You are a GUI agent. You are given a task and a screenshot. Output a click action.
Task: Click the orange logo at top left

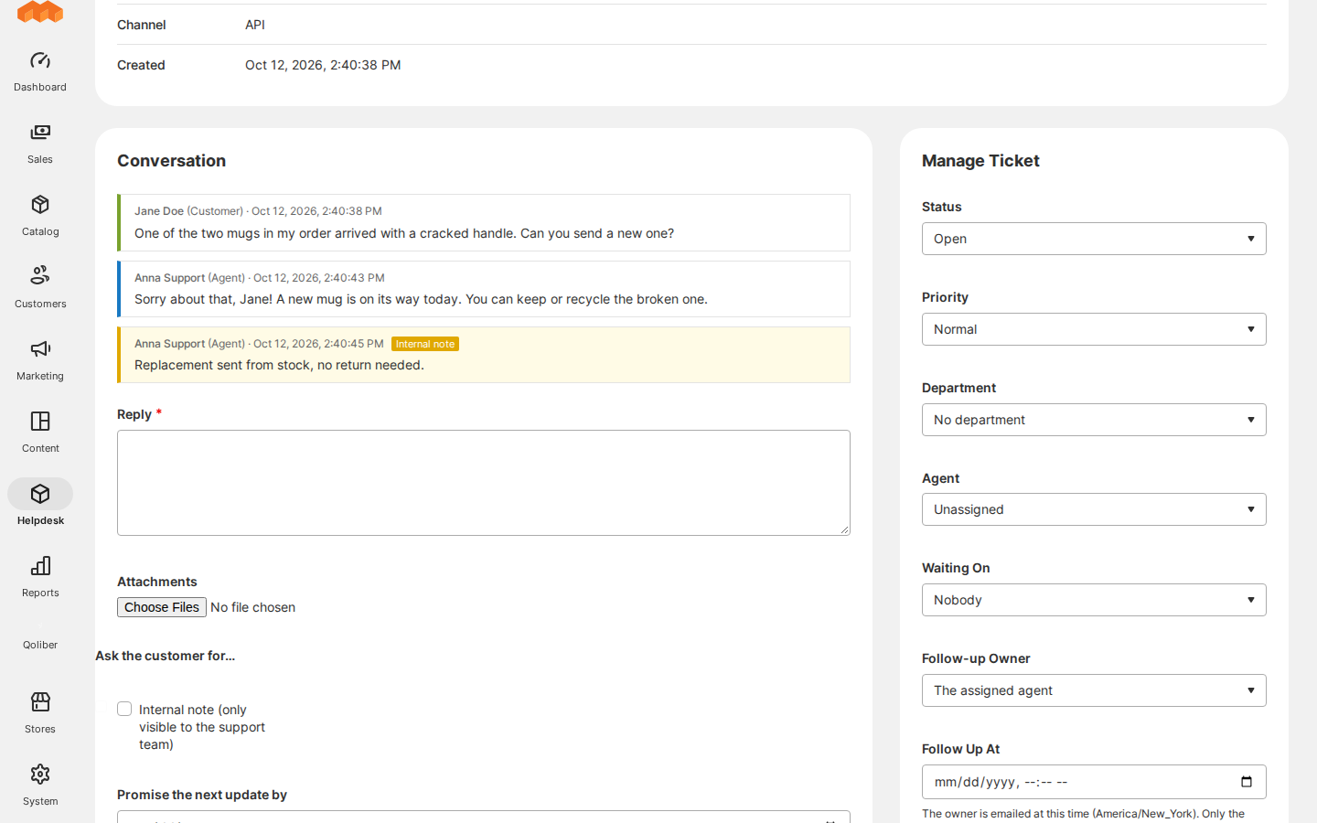coord(40,11)
